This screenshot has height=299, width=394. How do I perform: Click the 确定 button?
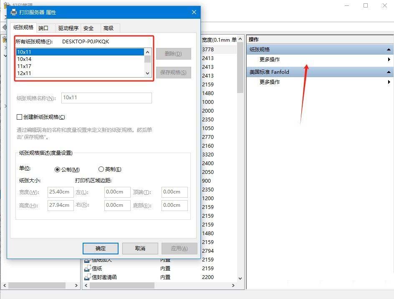coord(100,248)
